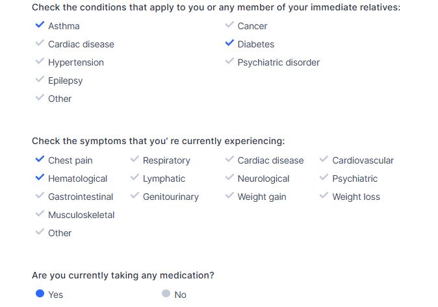Check the Gastrointestinal symptom
Image resolution: width=438 pixels, height=307 pixels.
pos(40,197)
